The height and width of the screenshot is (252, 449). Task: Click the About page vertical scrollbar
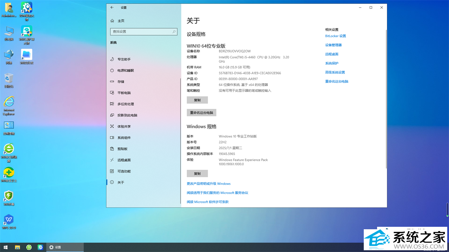(386, 99)
